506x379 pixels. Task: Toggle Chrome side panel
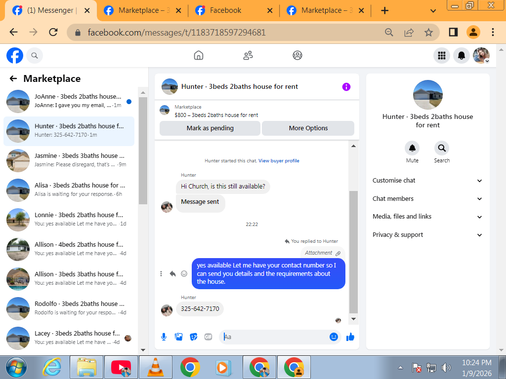click(x=453, y=32)
